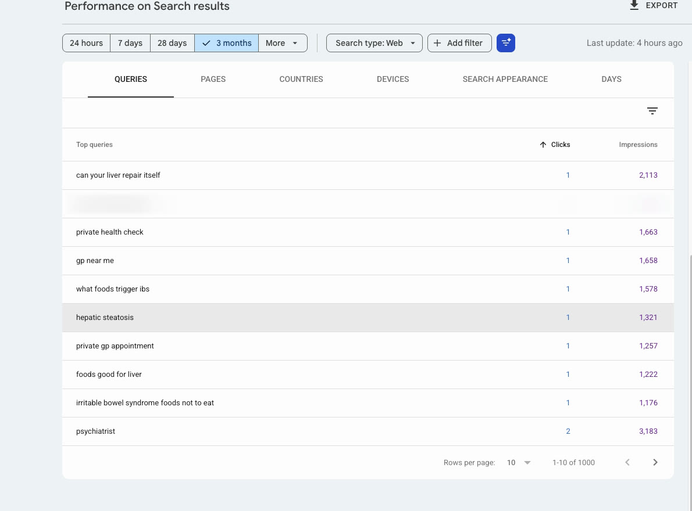Switch to the Countries tab

point(301,80)
